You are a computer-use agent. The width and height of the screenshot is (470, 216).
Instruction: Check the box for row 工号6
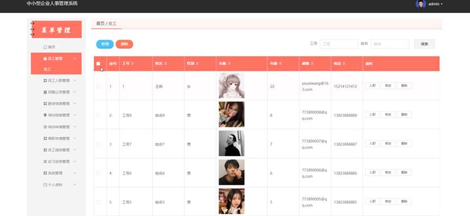click(98, 173)
